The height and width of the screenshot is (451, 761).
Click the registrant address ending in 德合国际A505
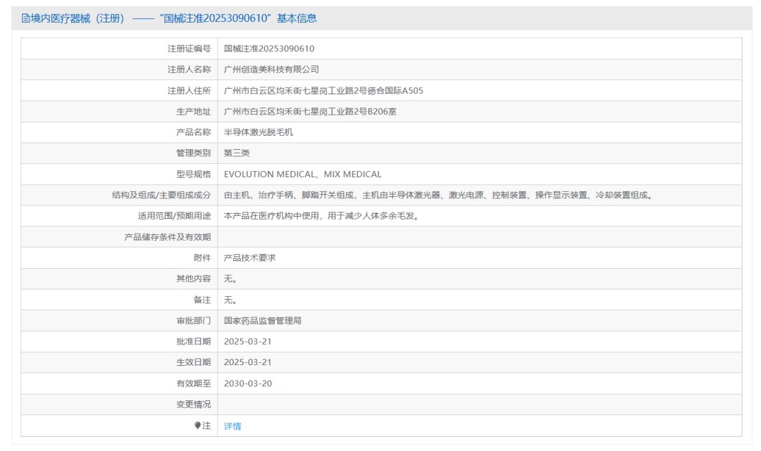[323, 91]
